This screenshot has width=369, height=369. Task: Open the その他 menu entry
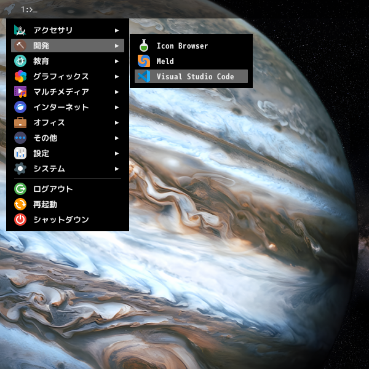tap(68, 138)
